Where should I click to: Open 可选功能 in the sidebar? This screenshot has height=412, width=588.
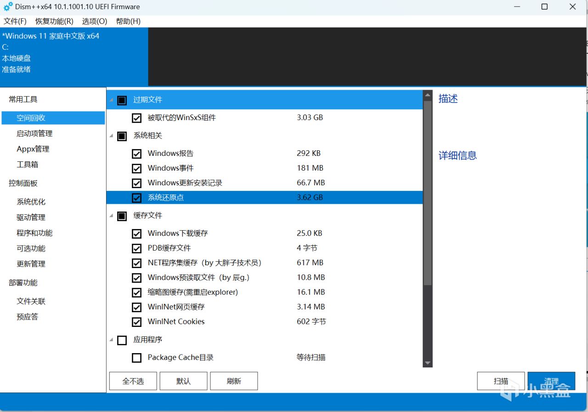point(31,249)
